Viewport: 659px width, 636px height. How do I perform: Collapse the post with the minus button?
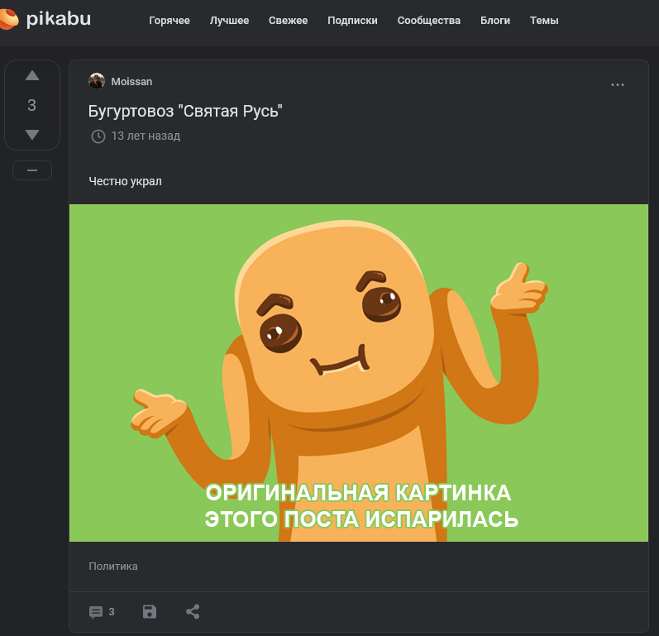[32, 170]
